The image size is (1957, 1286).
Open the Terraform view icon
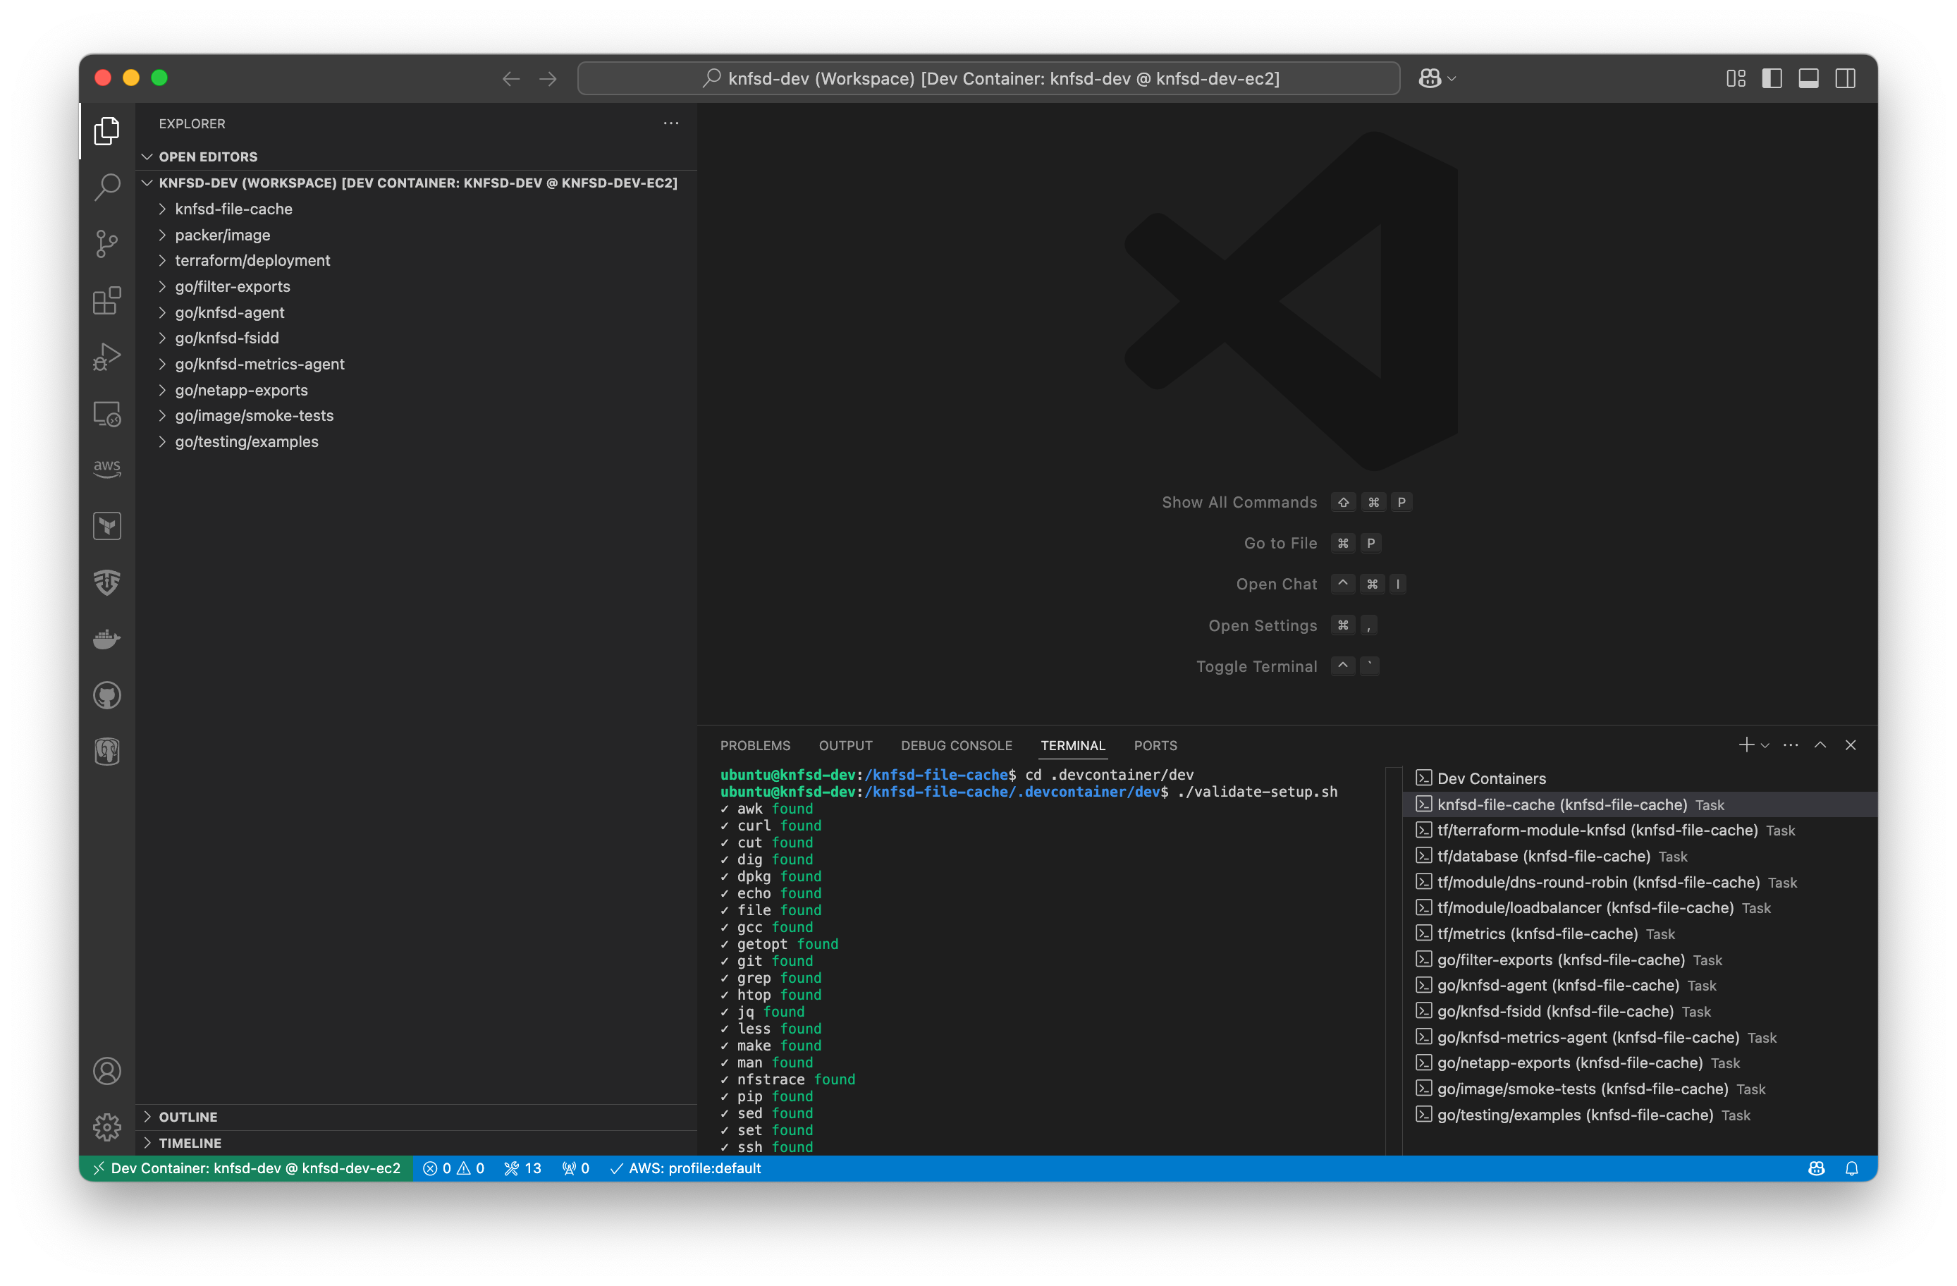[x=107, y=526]
